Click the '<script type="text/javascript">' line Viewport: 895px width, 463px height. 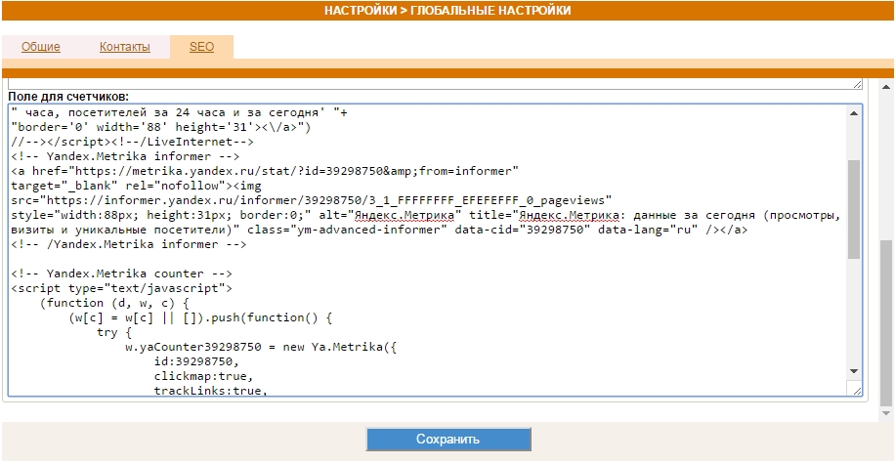pyautogui.click(x=121, y=288)
